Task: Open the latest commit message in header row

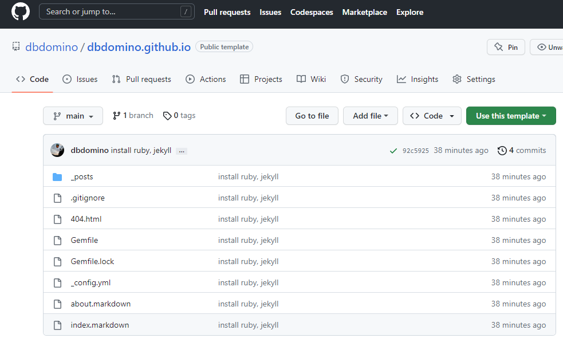Action: coord(141,150)
